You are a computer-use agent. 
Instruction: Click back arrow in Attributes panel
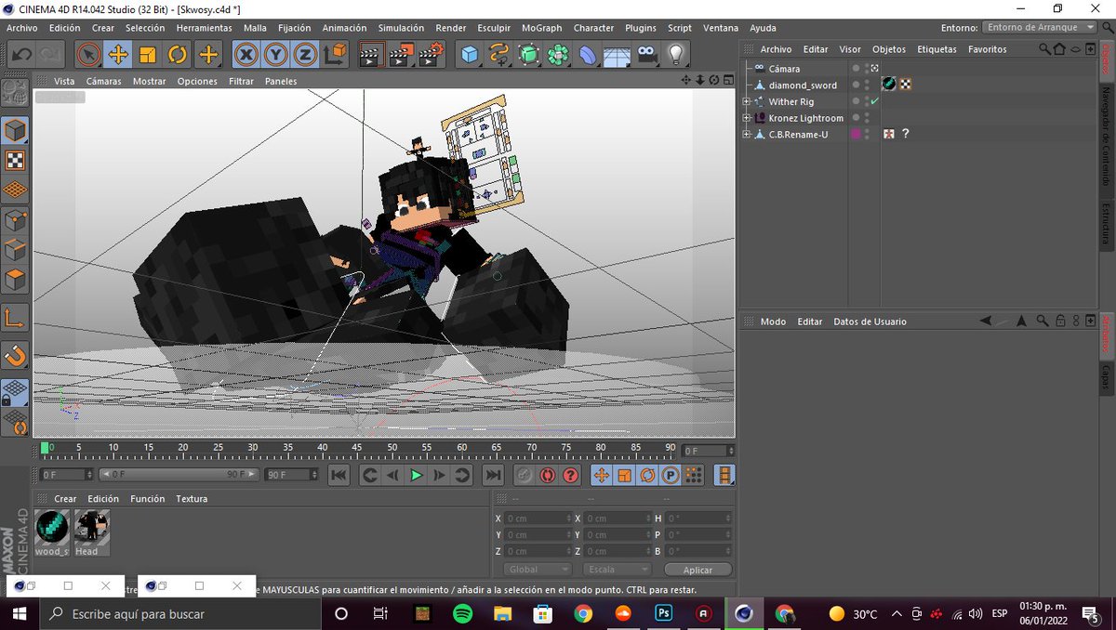click(986, 322)
